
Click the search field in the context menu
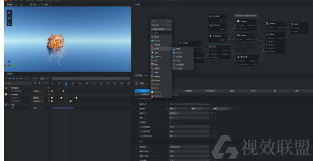pyautogui.click(x=161, y=33)
